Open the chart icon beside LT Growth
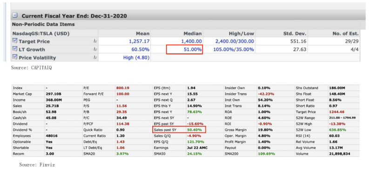Screen dimensions: 372x172 [15, 49]
